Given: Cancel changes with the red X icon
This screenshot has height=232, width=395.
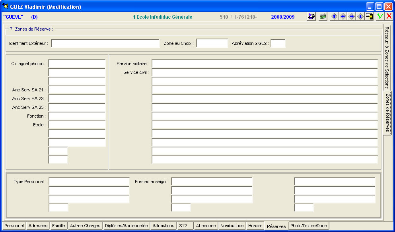Looking at the screenshot, I should 389,17.
